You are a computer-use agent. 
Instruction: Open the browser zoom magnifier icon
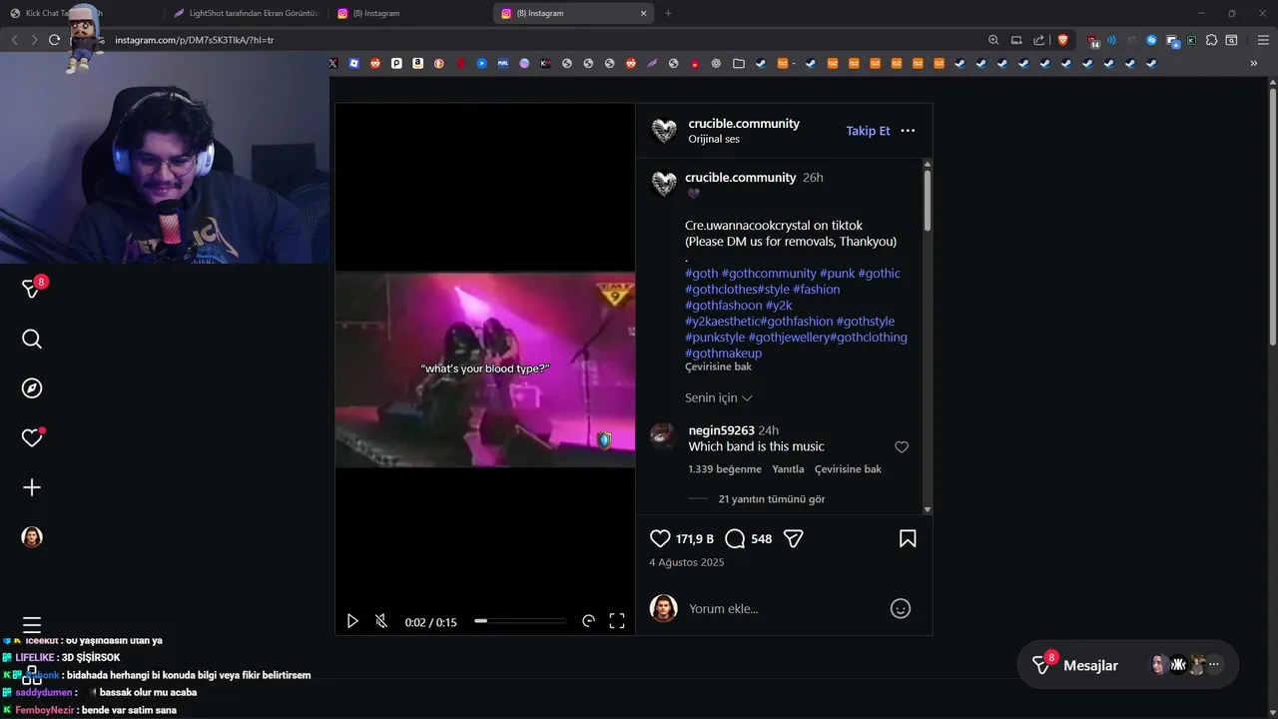pyautogui.click(x=993, y=40)
